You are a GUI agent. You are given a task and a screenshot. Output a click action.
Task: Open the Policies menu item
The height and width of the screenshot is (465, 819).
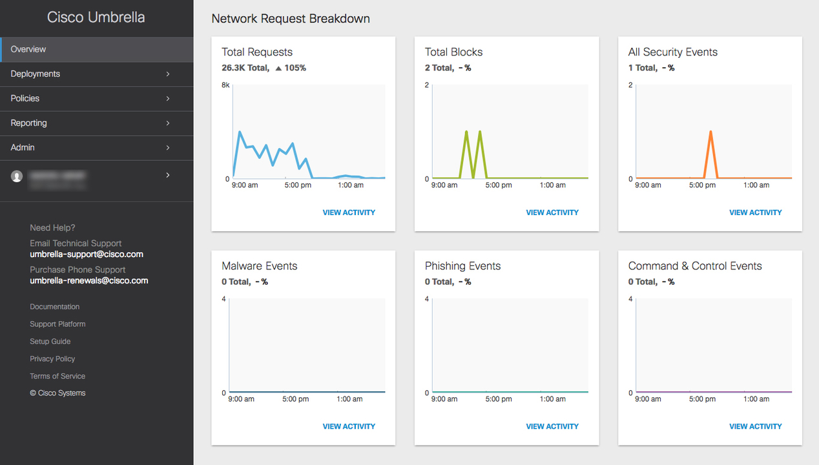pyautogui.click(x=97, y=99)
